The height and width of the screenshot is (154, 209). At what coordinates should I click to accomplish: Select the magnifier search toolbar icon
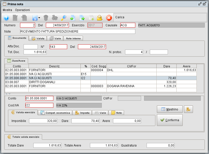64,18
